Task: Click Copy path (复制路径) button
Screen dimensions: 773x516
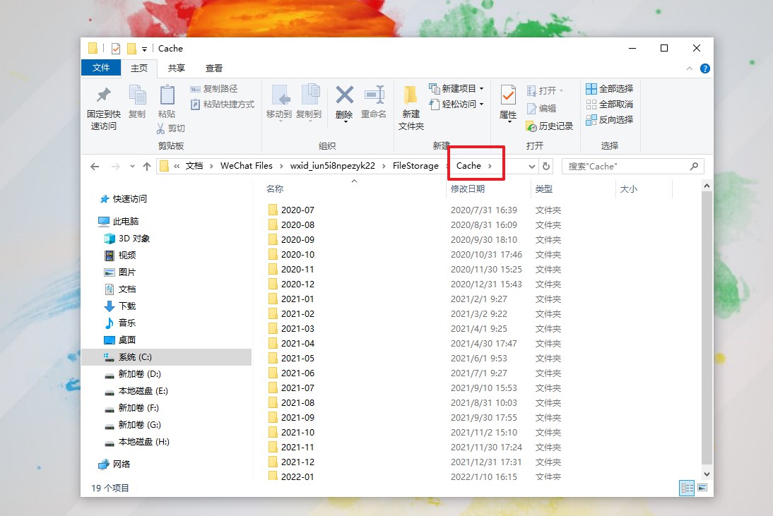Action: click(x=214, y=89)
